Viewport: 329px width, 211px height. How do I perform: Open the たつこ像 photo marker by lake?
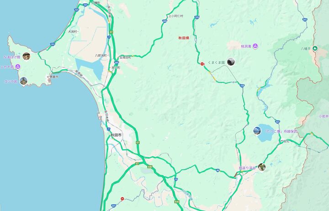pos(257,131)
